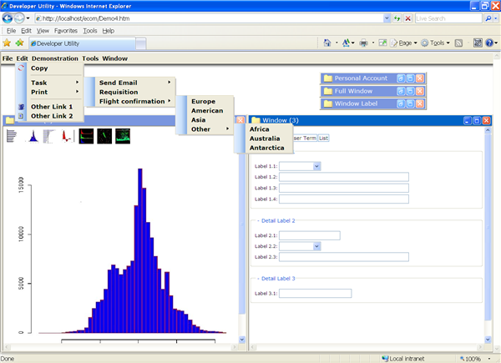
Task: Click restore icon on Window Label bar
Action: (x=401, y=103)
